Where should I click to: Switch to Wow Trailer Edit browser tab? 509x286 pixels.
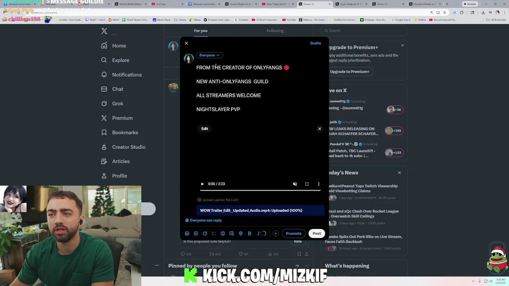coord(277,4)
